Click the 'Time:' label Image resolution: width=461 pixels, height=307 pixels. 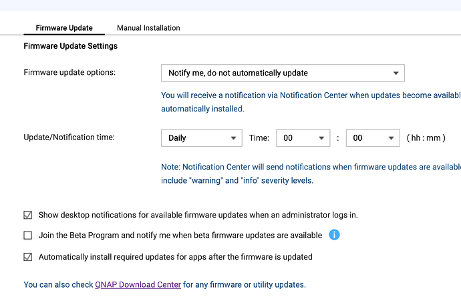[x=259, y=138]
